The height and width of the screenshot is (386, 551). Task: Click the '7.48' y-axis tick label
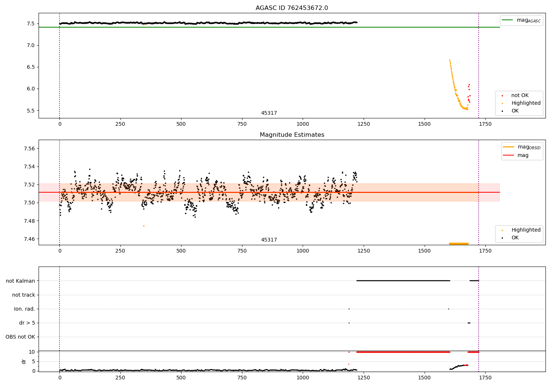click(x=29, y=221)
